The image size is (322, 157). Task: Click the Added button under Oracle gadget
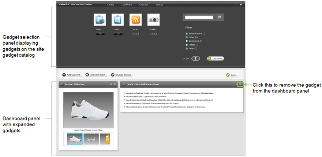(x=136, y=34)
